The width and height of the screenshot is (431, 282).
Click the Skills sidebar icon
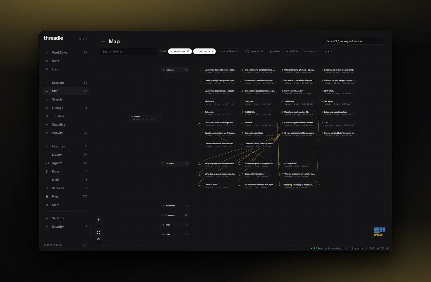tap(47, 180)
